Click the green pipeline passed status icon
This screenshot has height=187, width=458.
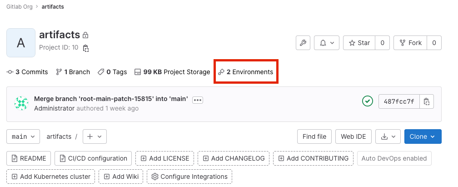click(x=368, y=101)
